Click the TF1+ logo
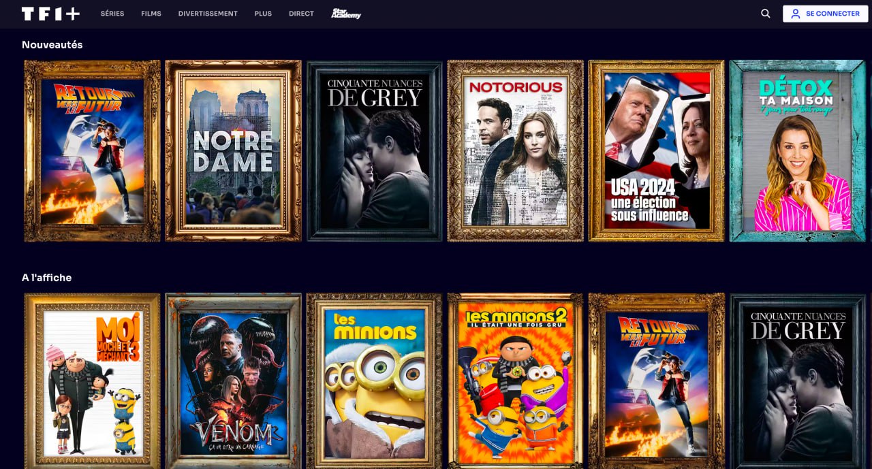Viewport: 872px width, 469px height. pyautogui.click(x=50, y=14)
